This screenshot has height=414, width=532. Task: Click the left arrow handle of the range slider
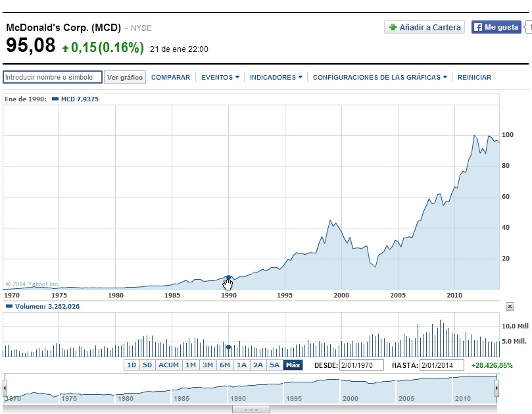(x=5, y=388)
